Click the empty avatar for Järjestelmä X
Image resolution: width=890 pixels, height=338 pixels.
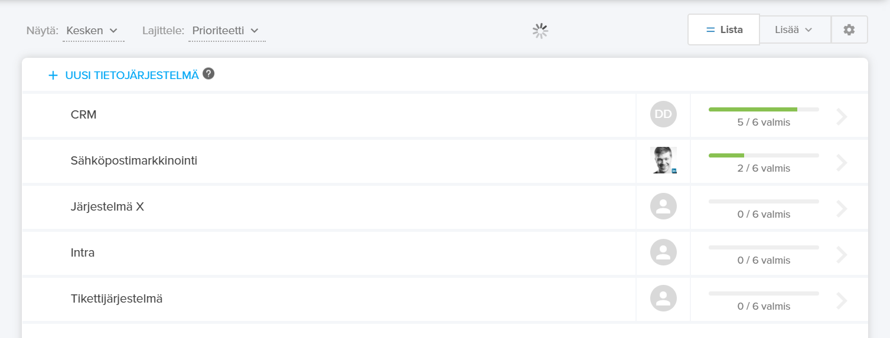(x=663, y=206)
